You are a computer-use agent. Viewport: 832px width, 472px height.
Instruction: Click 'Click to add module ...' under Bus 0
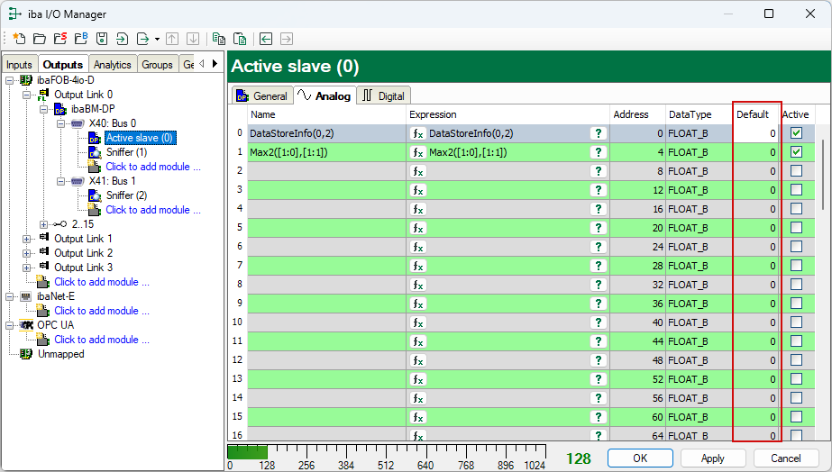tap(153, 167)
